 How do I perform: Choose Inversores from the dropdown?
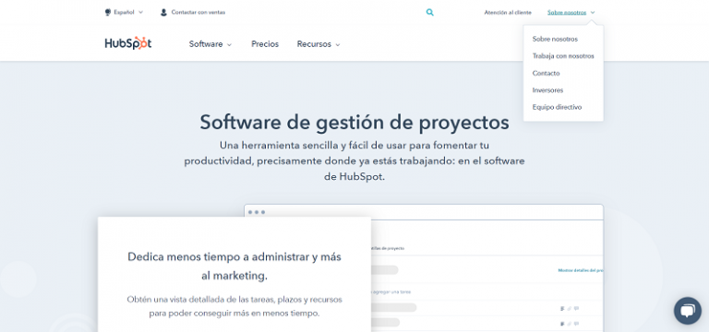(547, 89)
